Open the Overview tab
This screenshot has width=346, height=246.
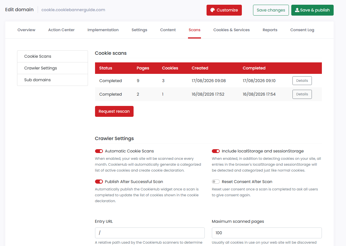coord(26,30)
